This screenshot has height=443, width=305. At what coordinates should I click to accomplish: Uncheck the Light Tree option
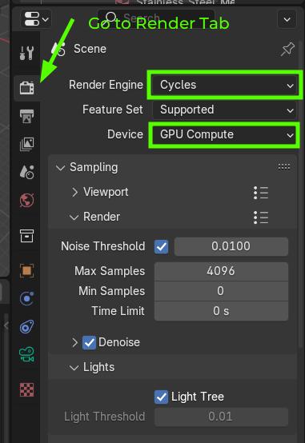pyautogui.click(x=161, y=397)
